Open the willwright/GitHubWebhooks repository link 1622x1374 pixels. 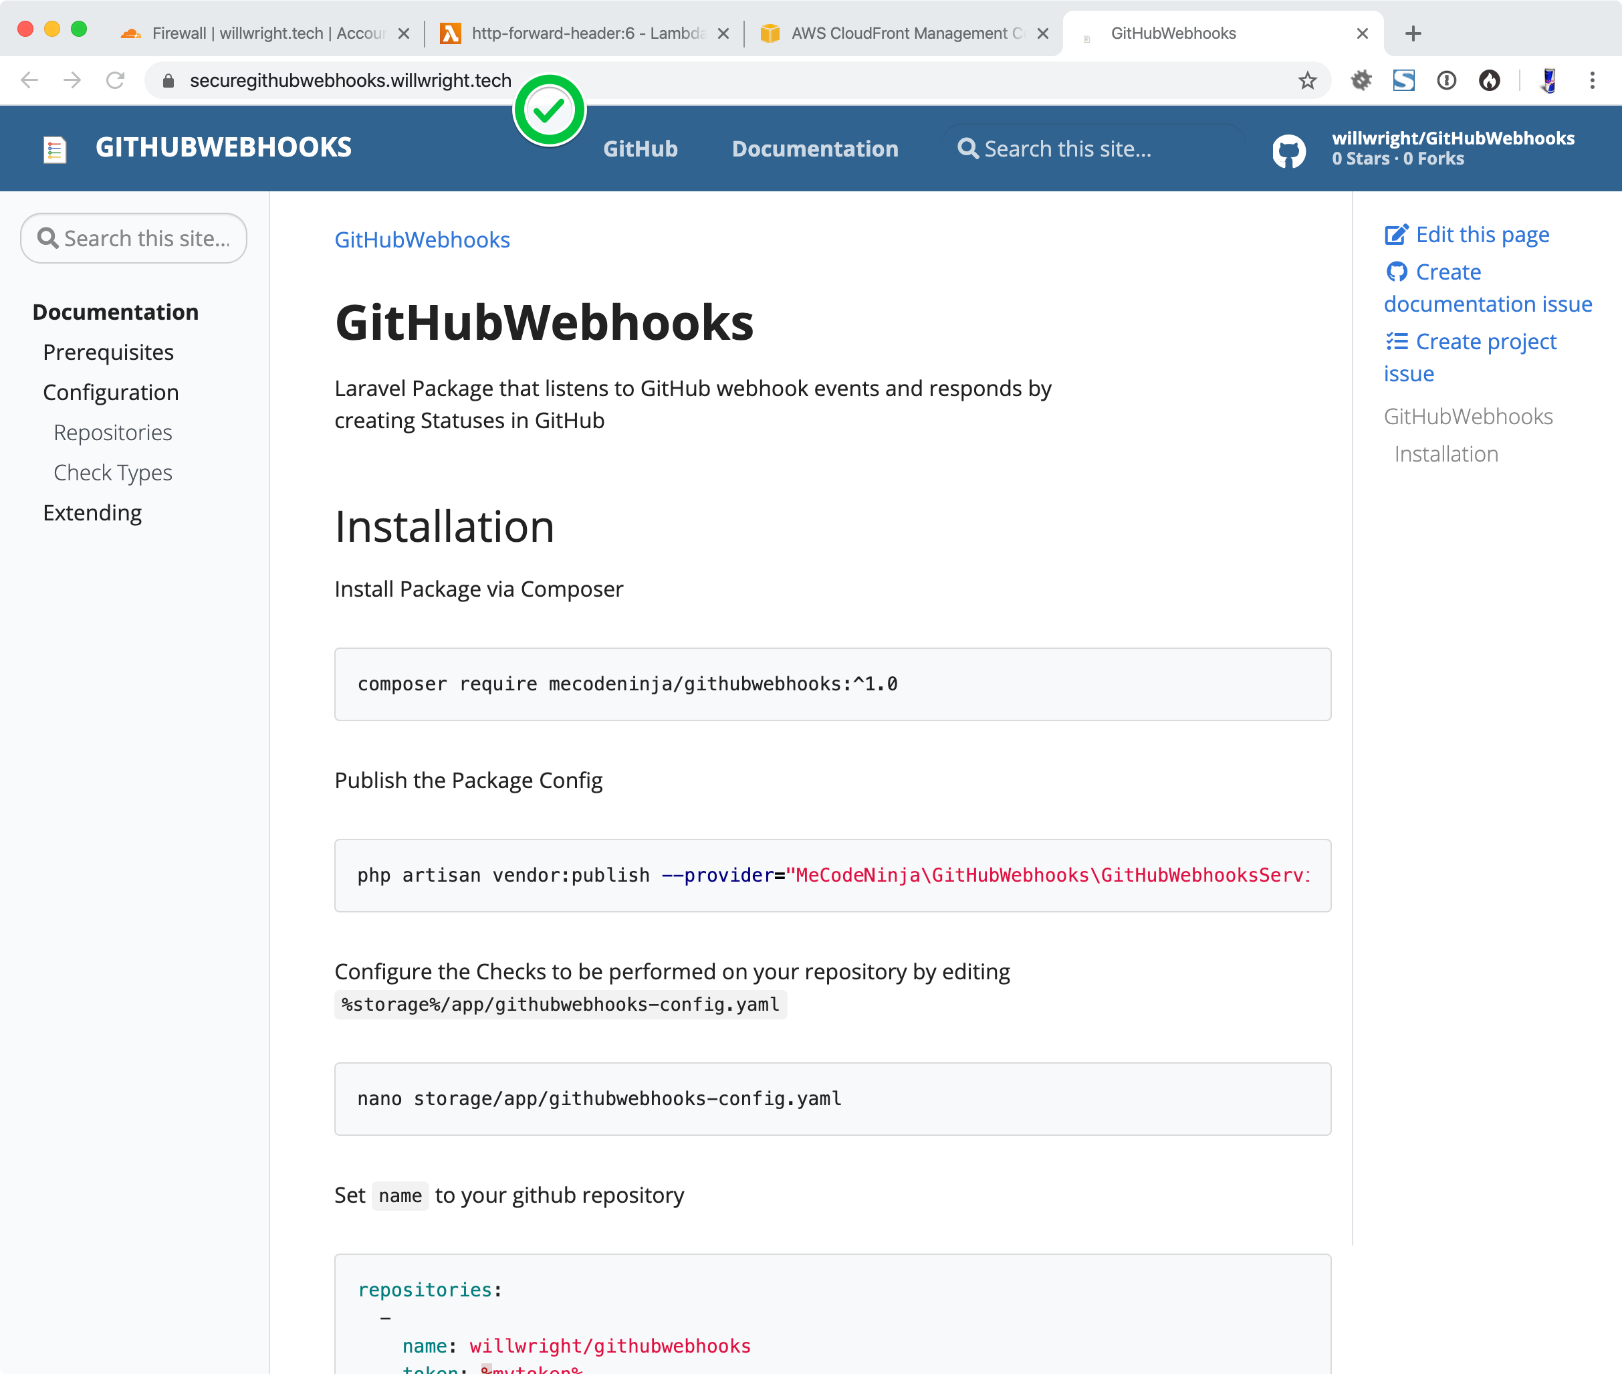[x=1452, y=138]
